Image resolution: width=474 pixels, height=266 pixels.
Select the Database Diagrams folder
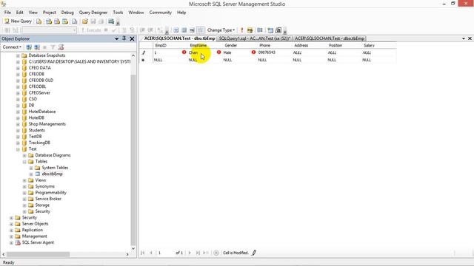[x=53, y=155]
